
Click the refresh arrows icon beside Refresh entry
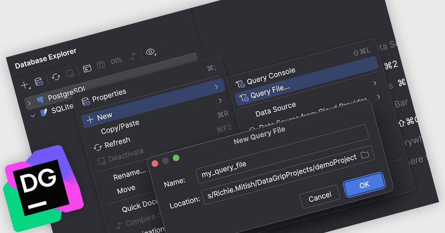98,147
